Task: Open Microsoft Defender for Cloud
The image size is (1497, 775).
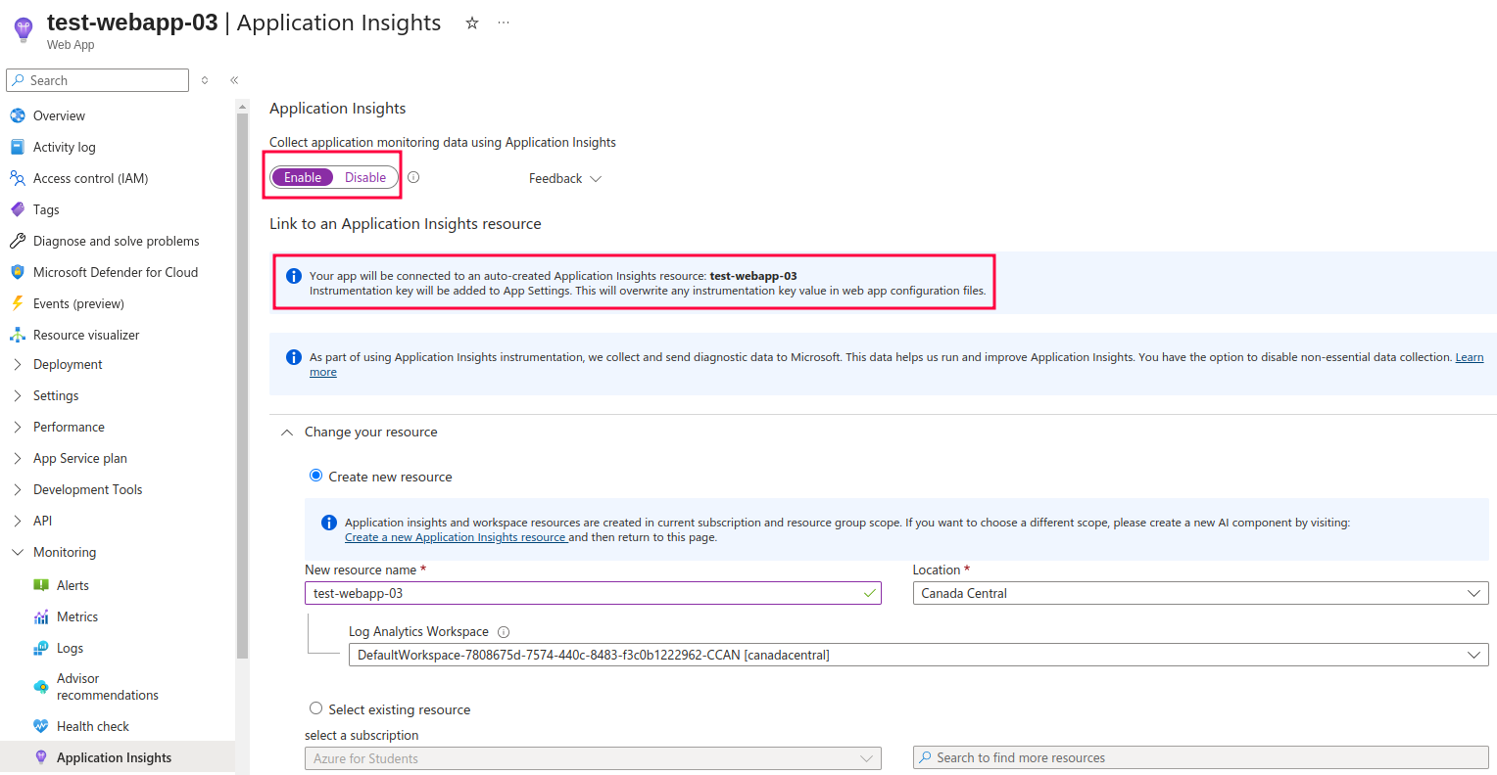Action: coord(118,272)
